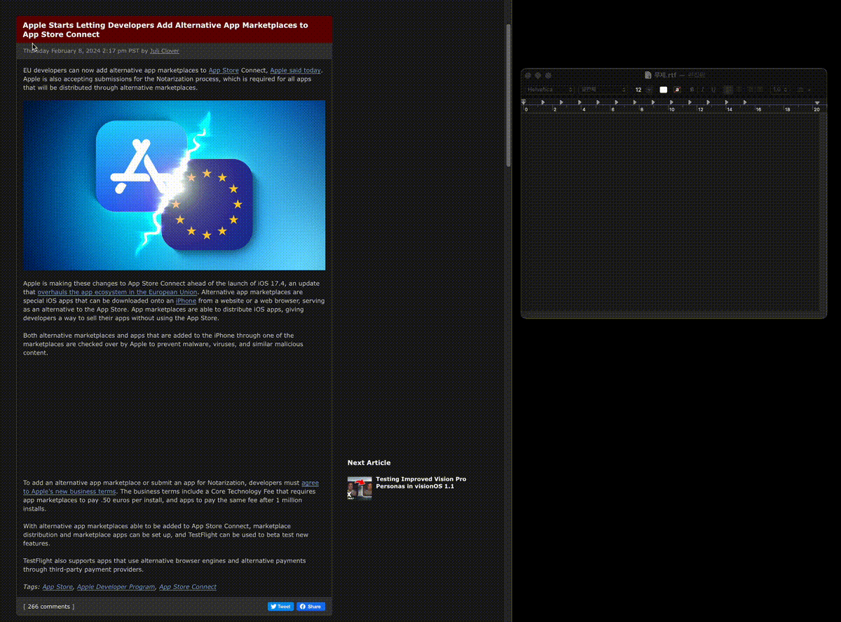The height and width of the screenshot is (622, 841).
Task: Open the font style dropdown next to Helvetica
Action: click(x=602, y=90)
